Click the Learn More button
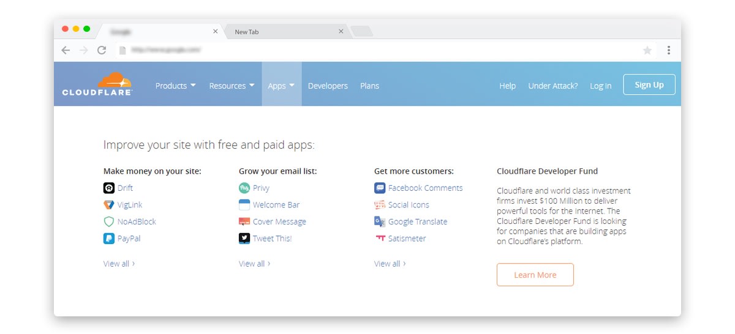735x334 pixels. pyautogui.click(x=535, y=275)
